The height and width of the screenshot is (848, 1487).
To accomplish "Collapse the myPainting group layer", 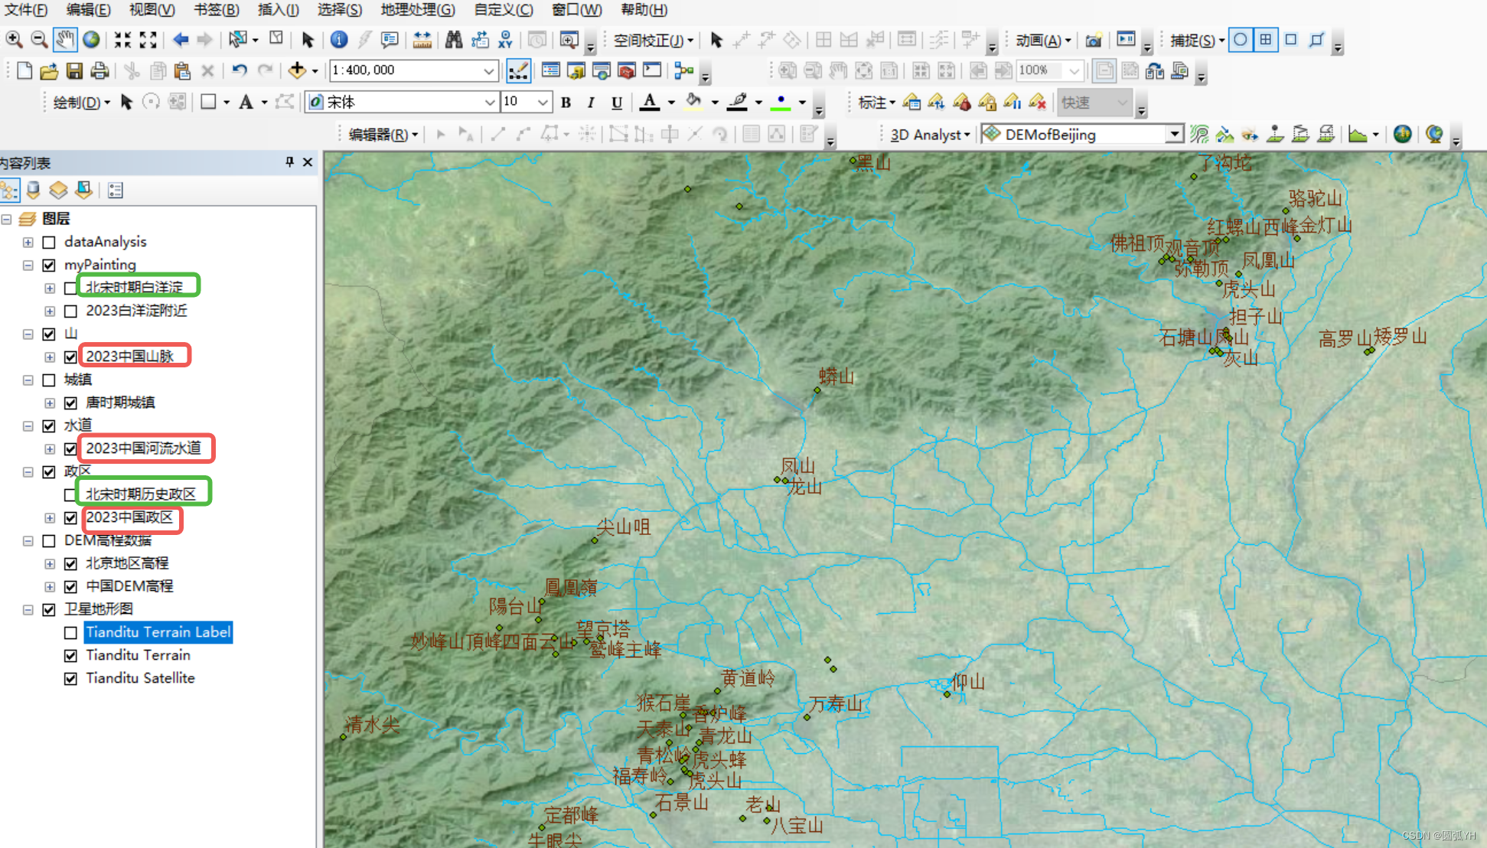I will coord(28,266).
